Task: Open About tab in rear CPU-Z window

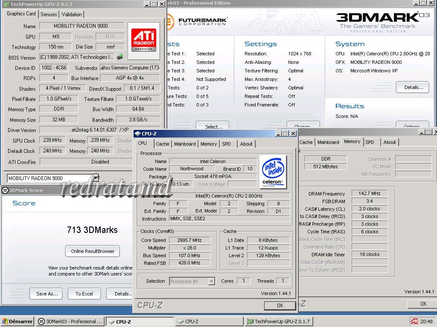Action: [x=389, y=142]
